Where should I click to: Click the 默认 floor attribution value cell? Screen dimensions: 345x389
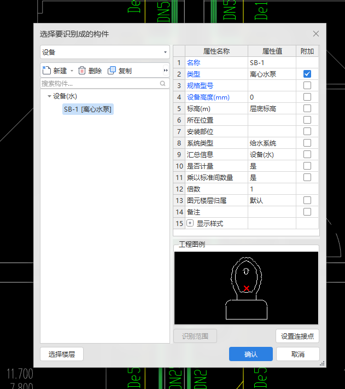coord(272,200)
